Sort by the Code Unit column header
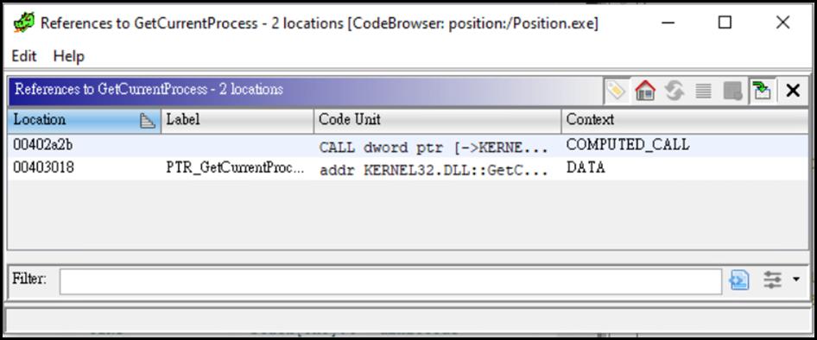The width and height of the screenshot is (817, 340). pos(438,120)
